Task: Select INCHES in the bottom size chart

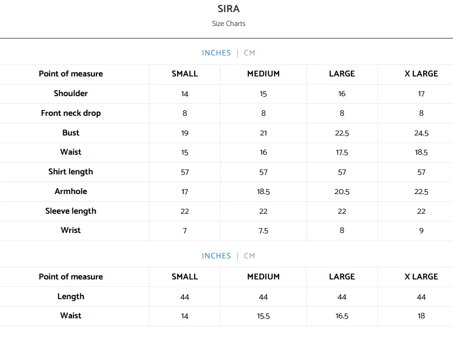Action: point(216,256)
